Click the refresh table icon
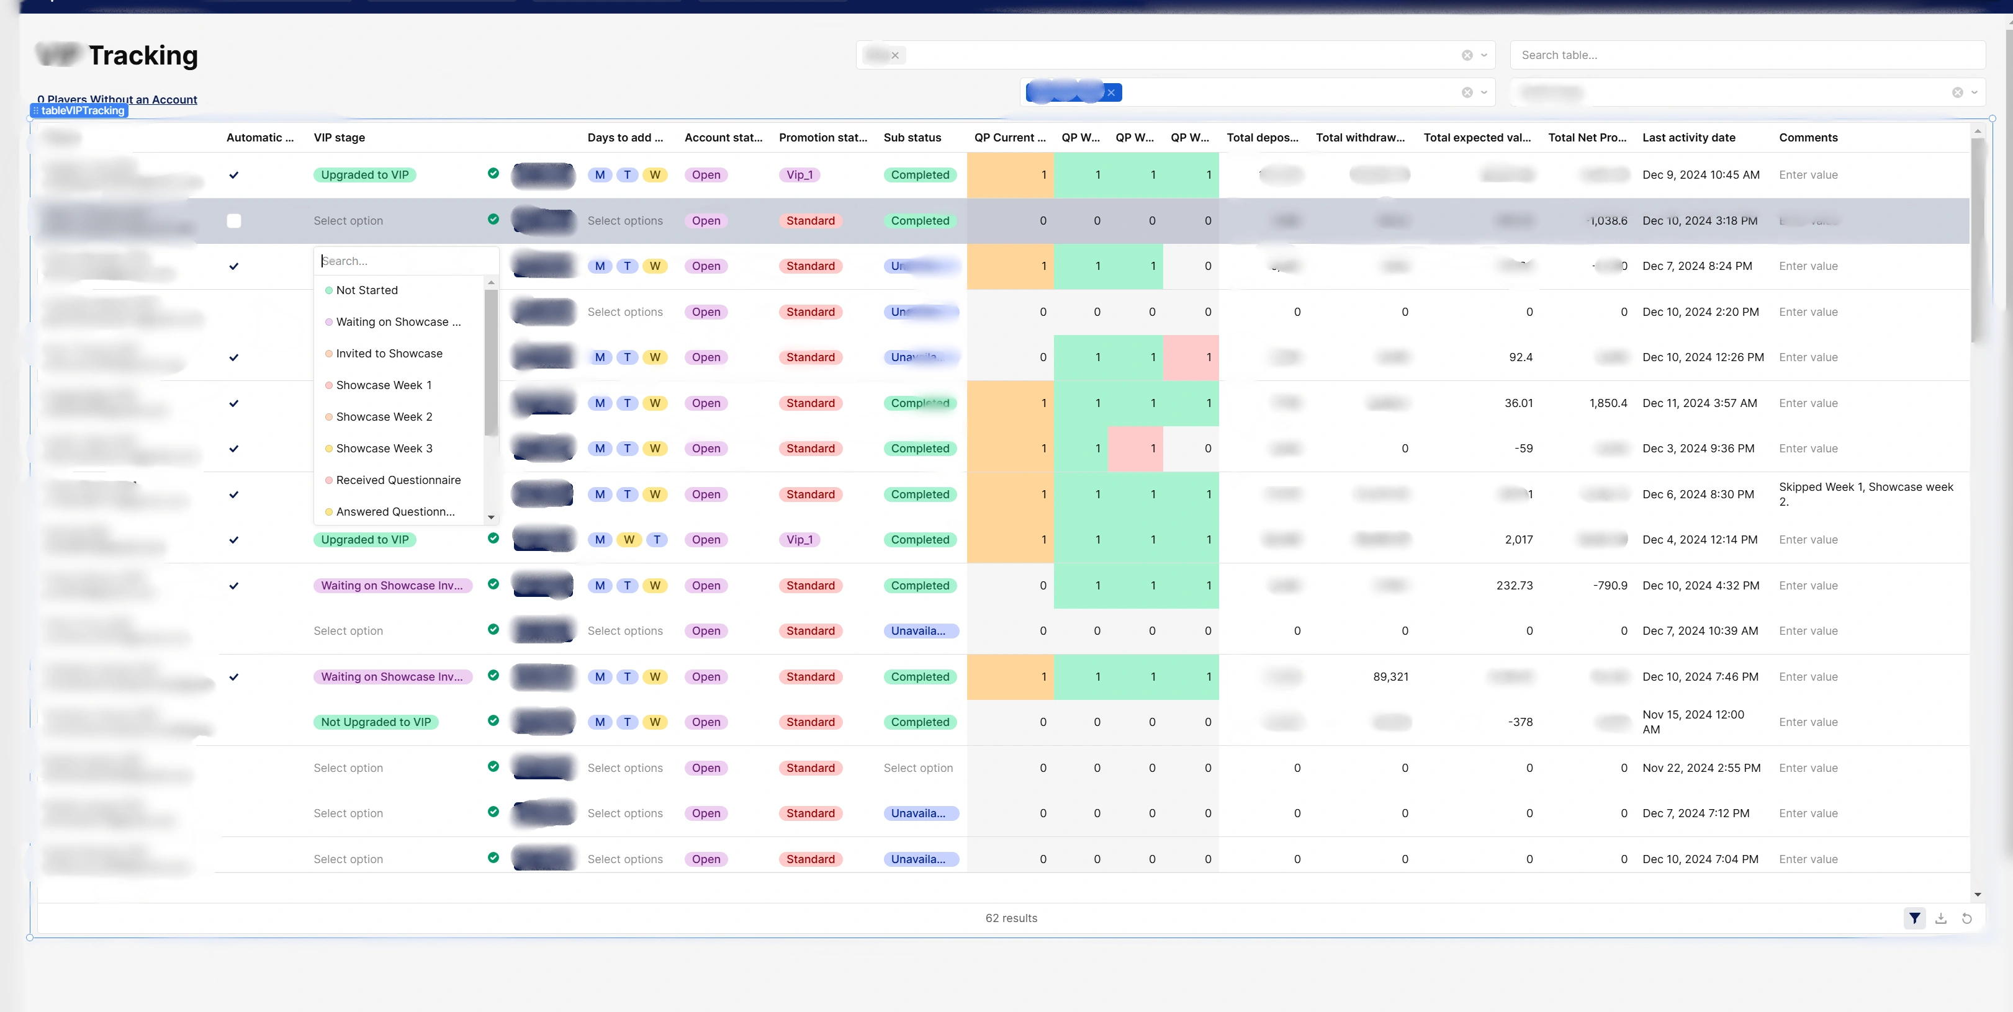 [x=1967, y=918]
